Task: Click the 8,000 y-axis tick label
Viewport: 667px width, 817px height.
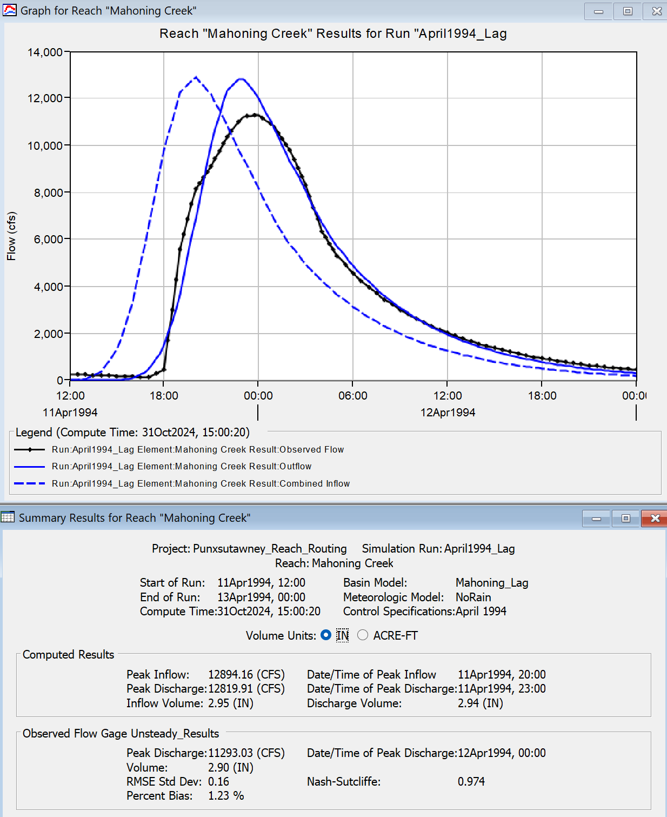Action: [x=48, y=192]
